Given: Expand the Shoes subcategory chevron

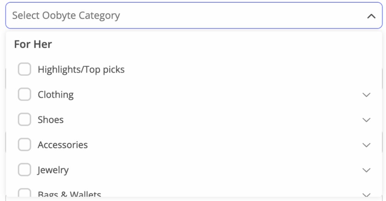Looking at the screenshot, I should point(366,120).
